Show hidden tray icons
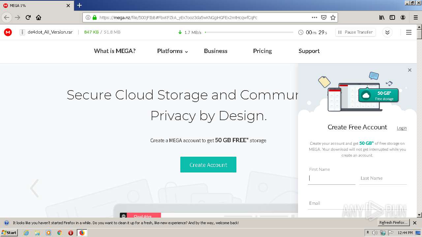 point(368,233)
